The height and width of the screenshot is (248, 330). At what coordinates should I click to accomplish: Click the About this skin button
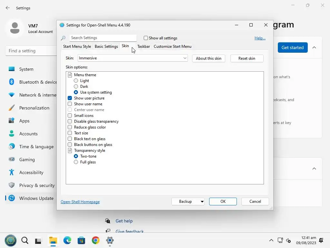[x=209, y=58]
